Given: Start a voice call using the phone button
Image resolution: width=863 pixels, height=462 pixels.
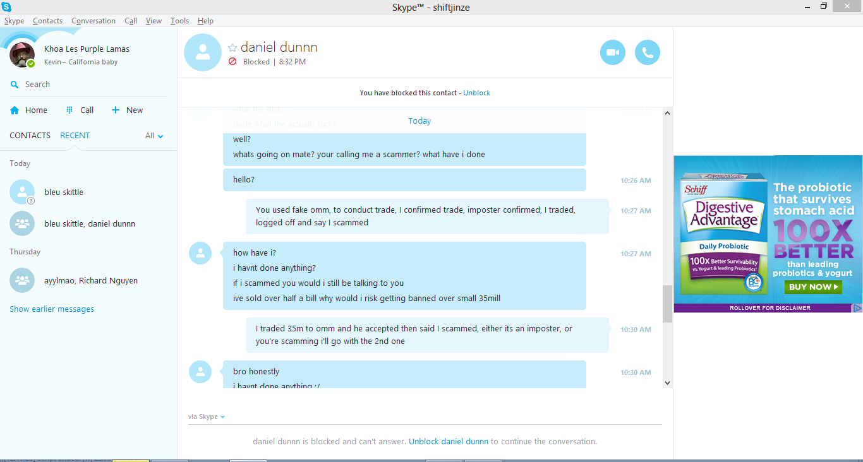Looking at the screenshot, I should coord(648,52).
